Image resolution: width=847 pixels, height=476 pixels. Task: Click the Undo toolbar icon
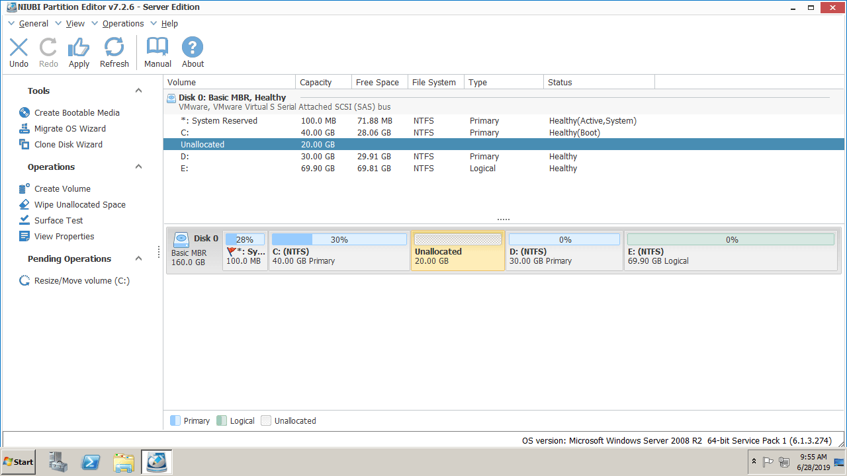point(19,52)
